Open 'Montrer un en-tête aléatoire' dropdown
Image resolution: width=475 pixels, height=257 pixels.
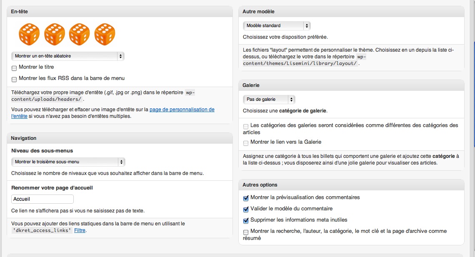pyautogui.click(x=68, y=56)
